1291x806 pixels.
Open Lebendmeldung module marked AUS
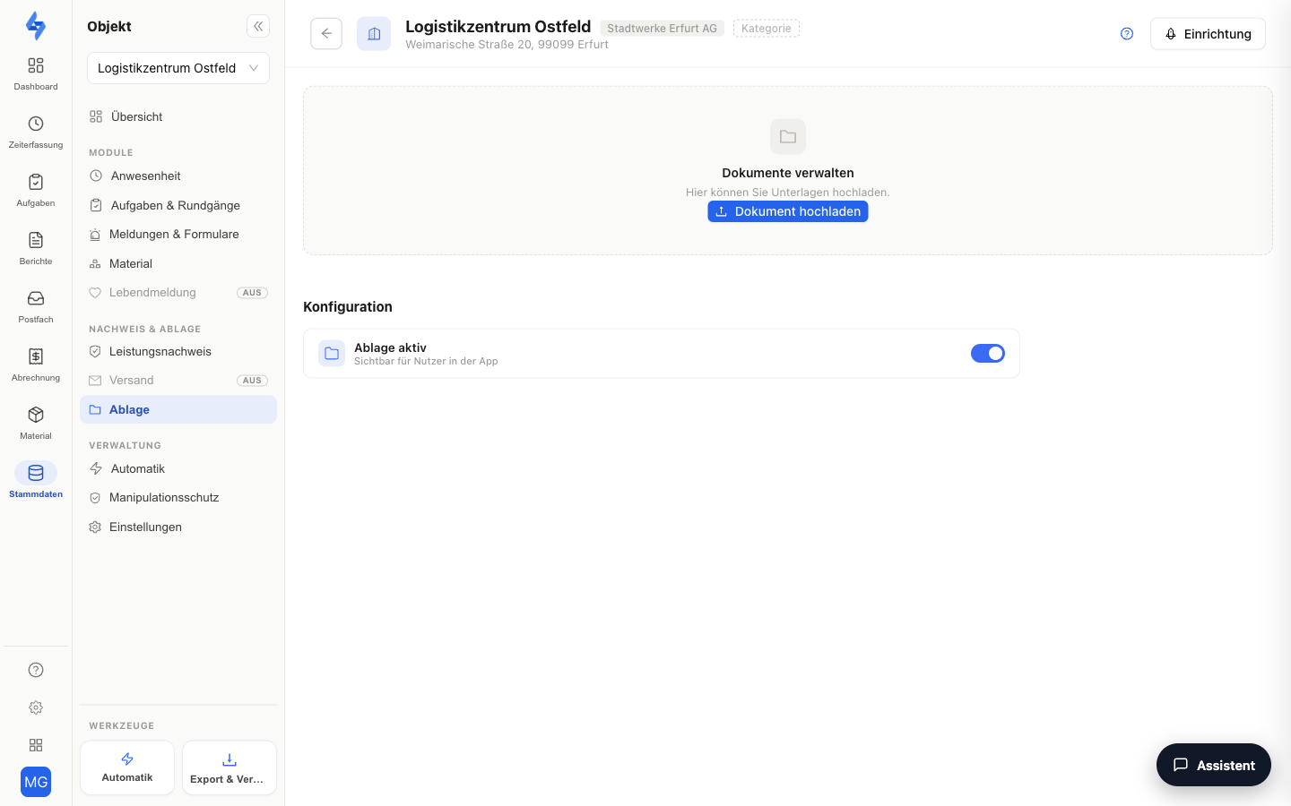pos(178,292)
